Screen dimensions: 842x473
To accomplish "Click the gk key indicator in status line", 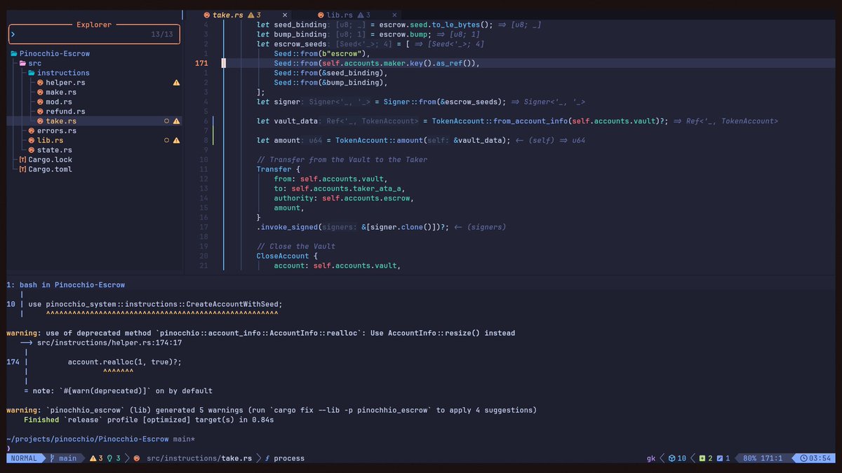I will pos(651,458).
